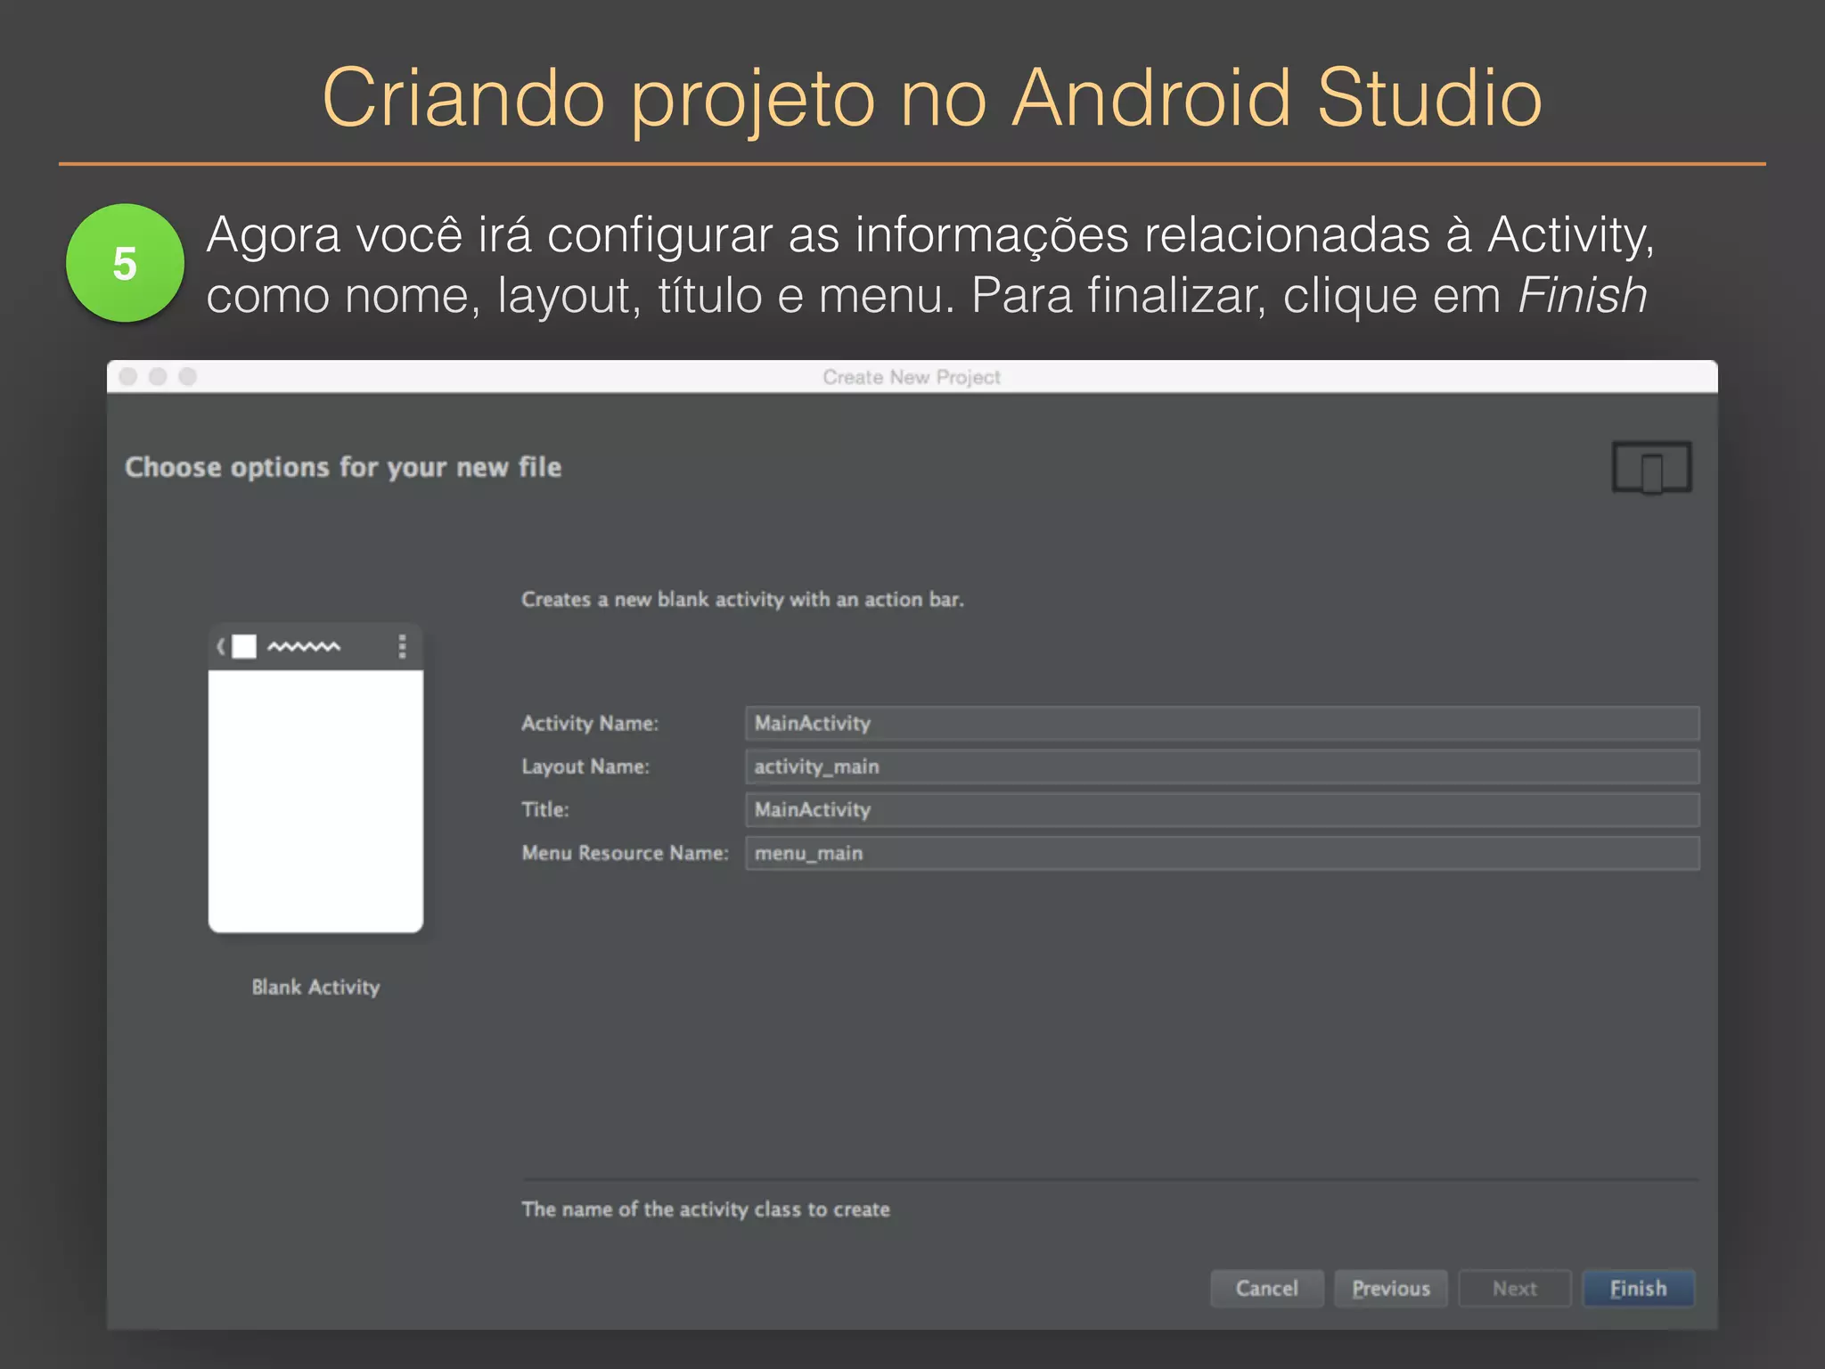Click the 'Create New Project' window title
This screenshot has width=1825, height=1369.
(912, 377)
